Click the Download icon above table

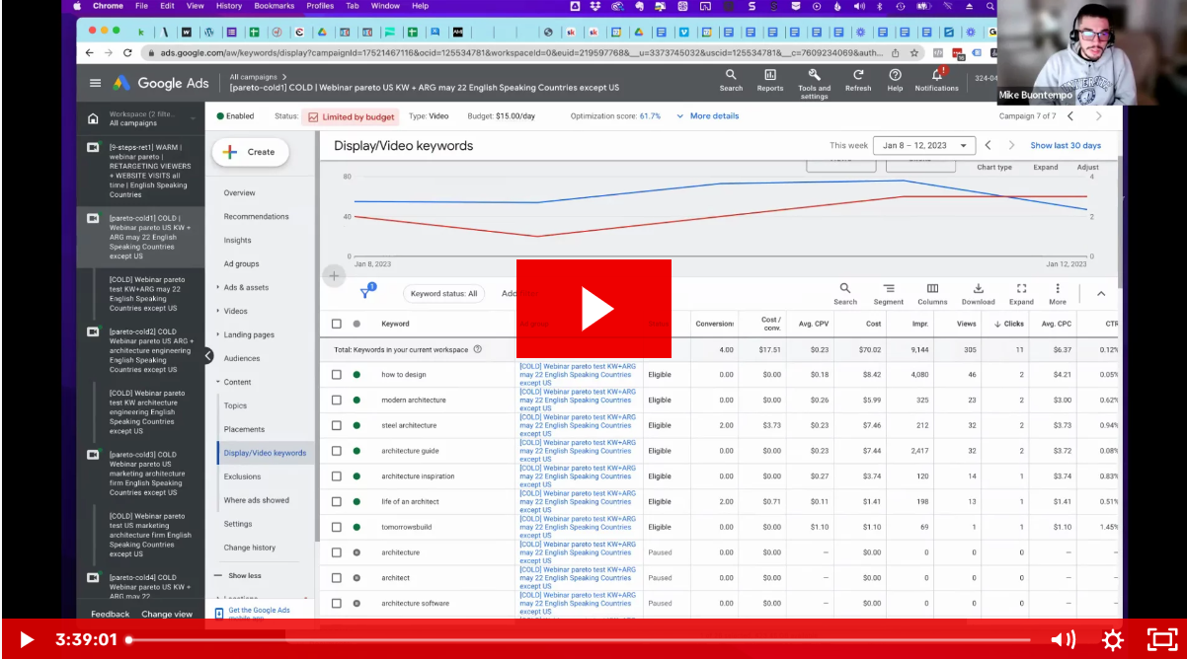click(978, 289)
